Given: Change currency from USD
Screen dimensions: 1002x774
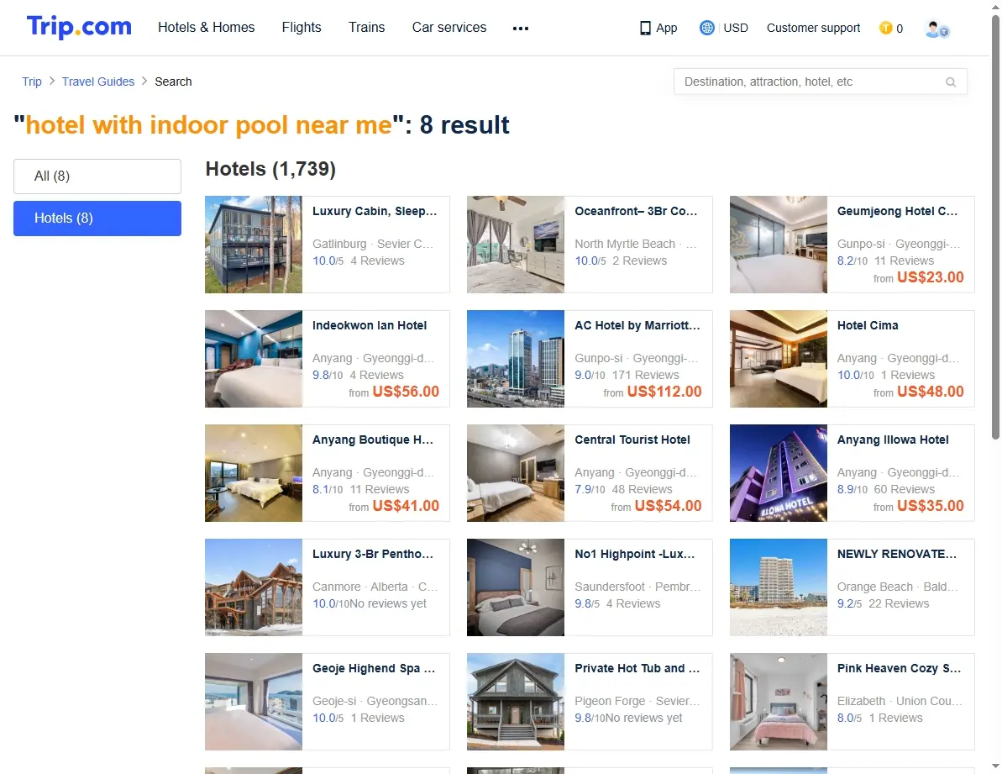Looking at the screenshot, I should (x=736, y=28).
